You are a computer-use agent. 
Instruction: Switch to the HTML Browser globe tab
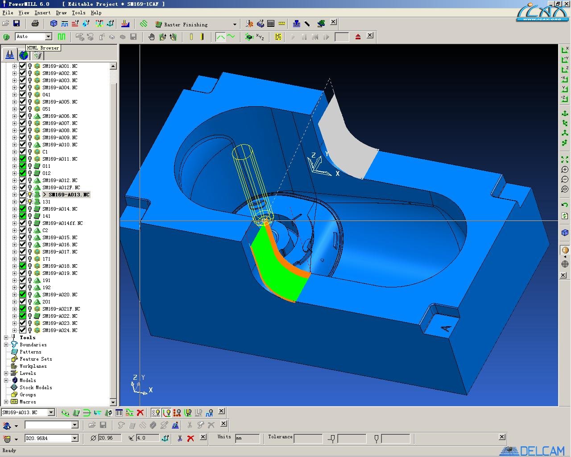[23, 55]
